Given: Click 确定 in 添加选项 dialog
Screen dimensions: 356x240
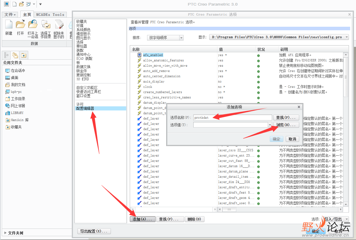Looking at the screenshot, I should pos(277,139).
